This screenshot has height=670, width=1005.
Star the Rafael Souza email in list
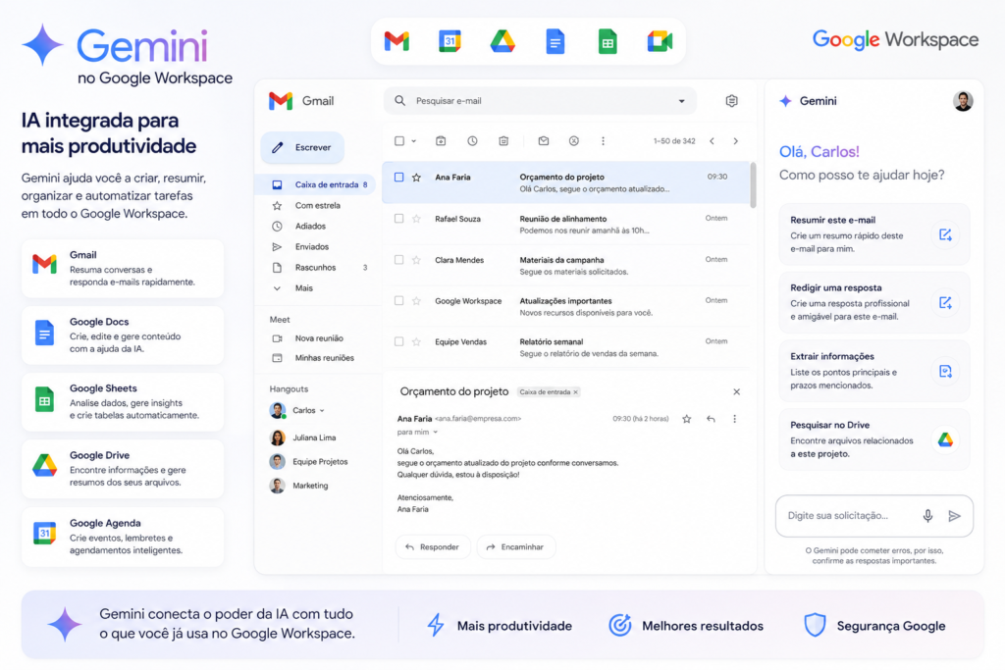coord(416,219)
